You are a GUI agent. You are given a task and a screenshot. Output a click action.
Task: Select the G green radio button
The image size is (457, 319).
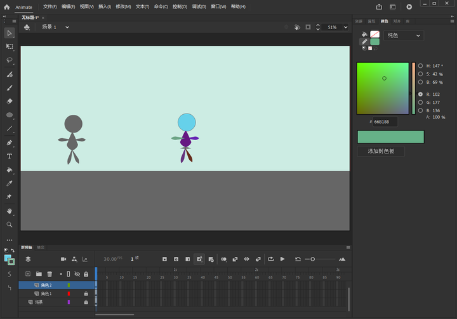[420, 102]
